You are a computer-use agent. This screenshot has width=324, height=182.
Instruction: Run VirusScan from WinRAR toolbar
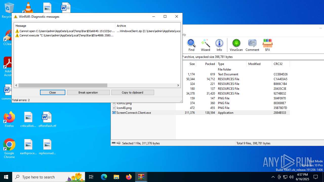(x=236, y=45)
